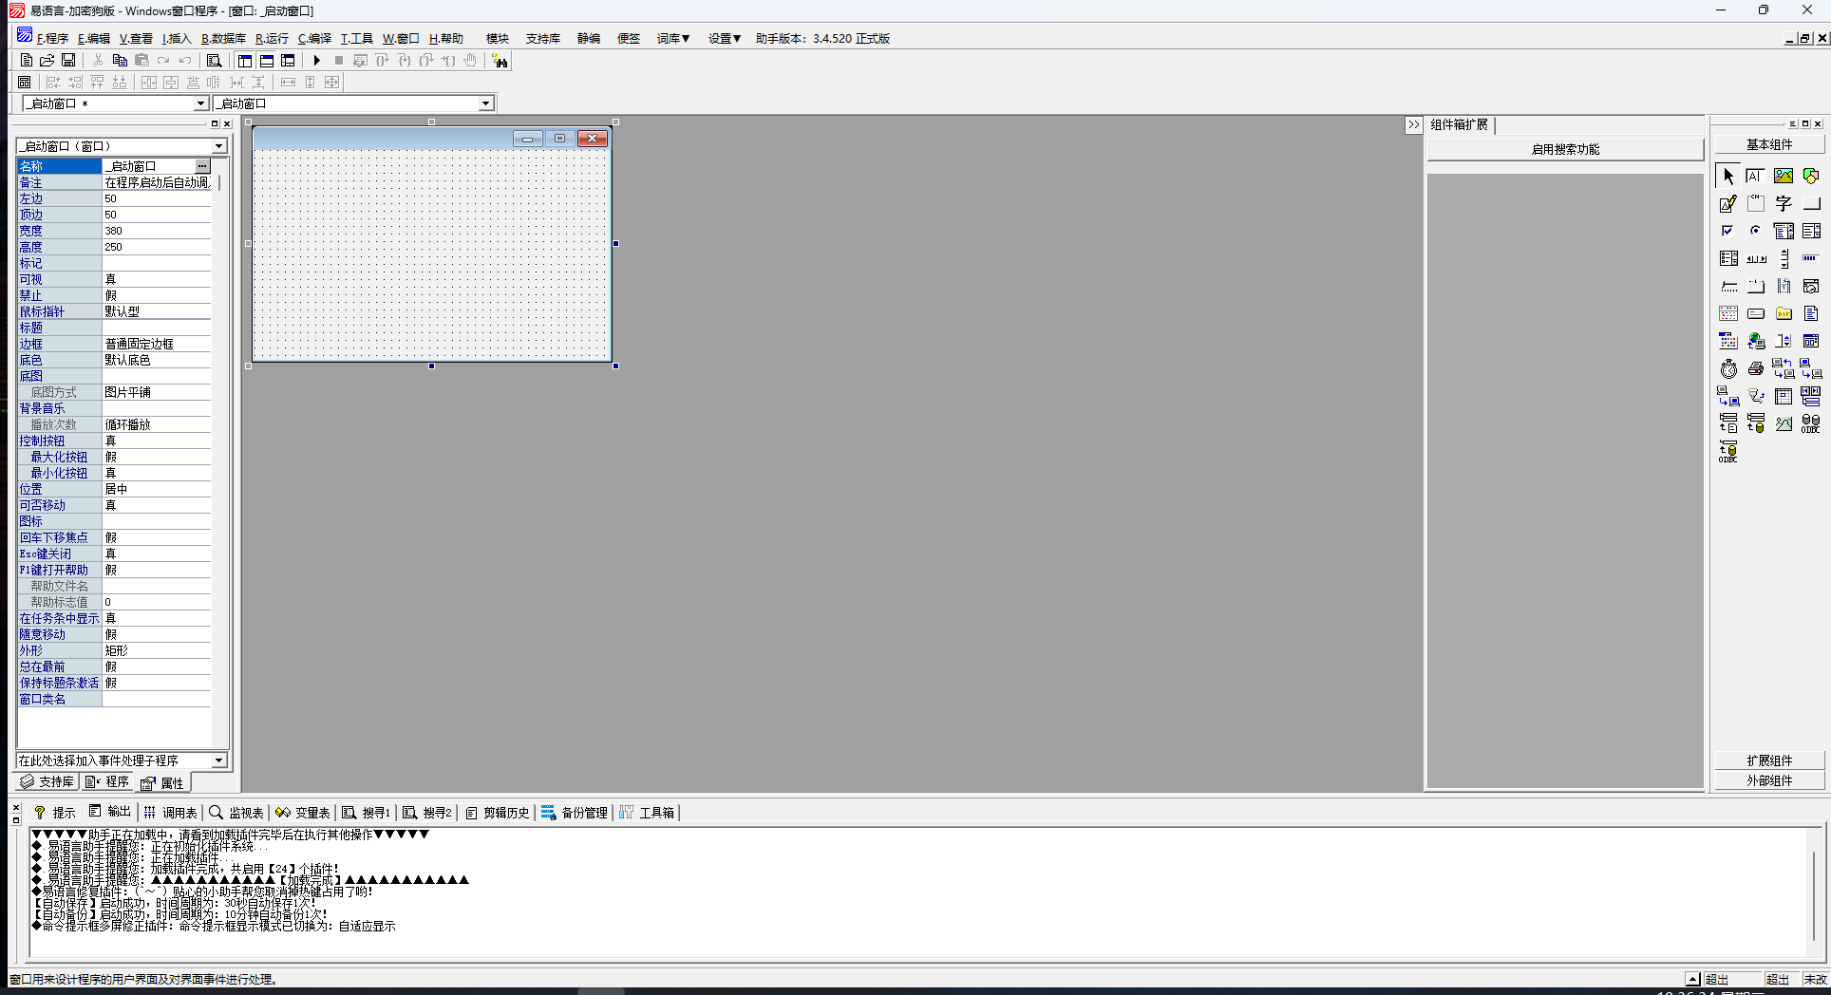Pick the check box component tool
The width and height of the screenshot is (1831, 995).
(1728, 231)
